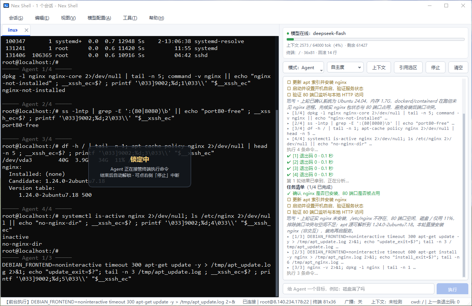Expand the [3/3] nginx -v command entry

pyautogui.click(x=352, y=267)
